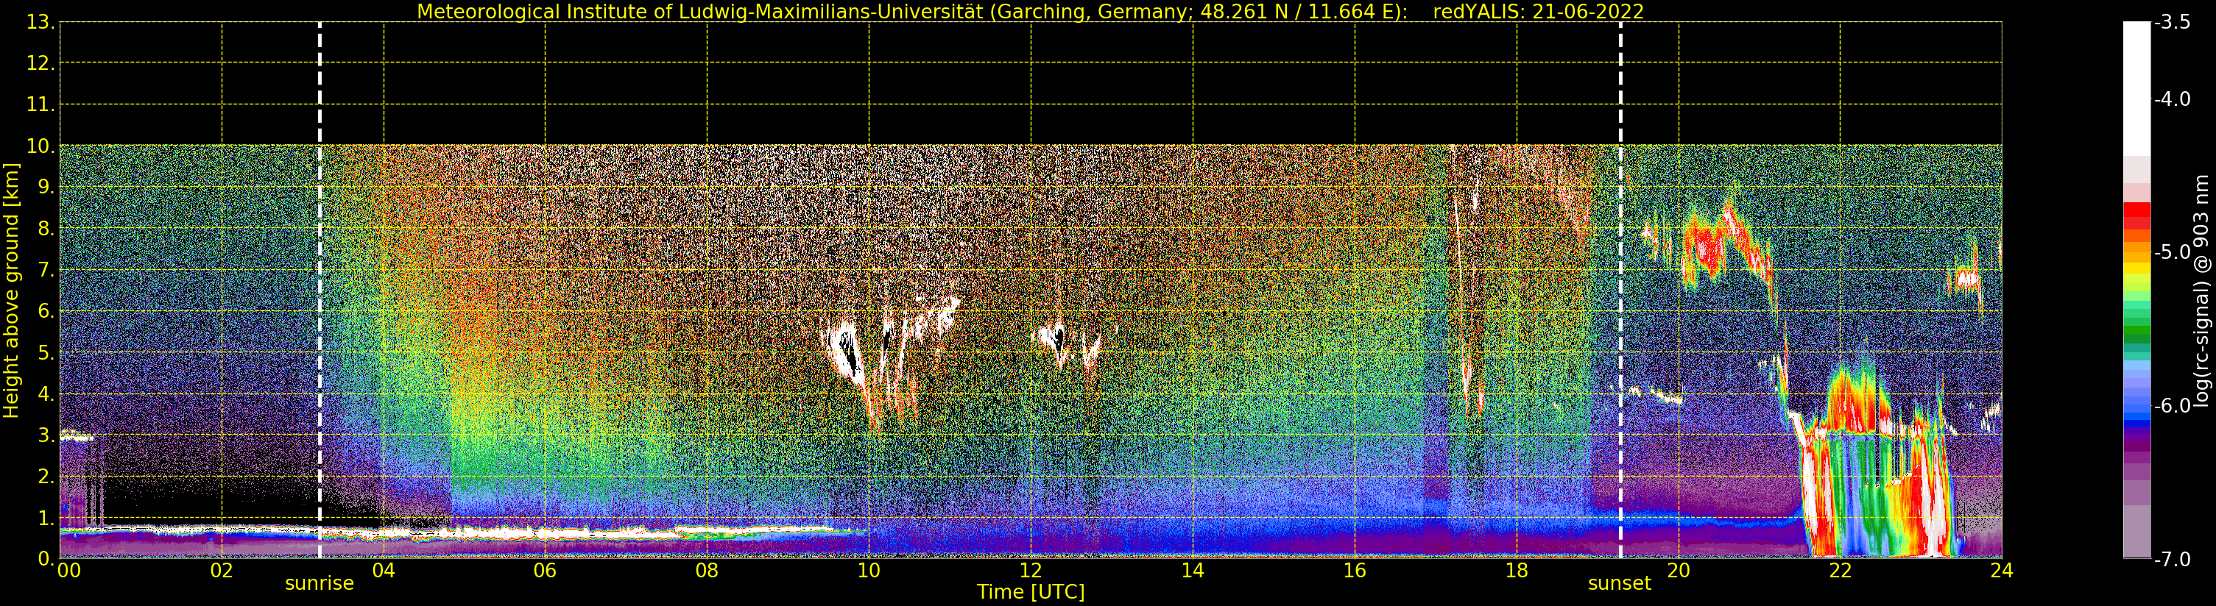Click the white boundary layer band near 06 UTC
Viewport: 2216px width, 606px height.
(x=546, y=533)
